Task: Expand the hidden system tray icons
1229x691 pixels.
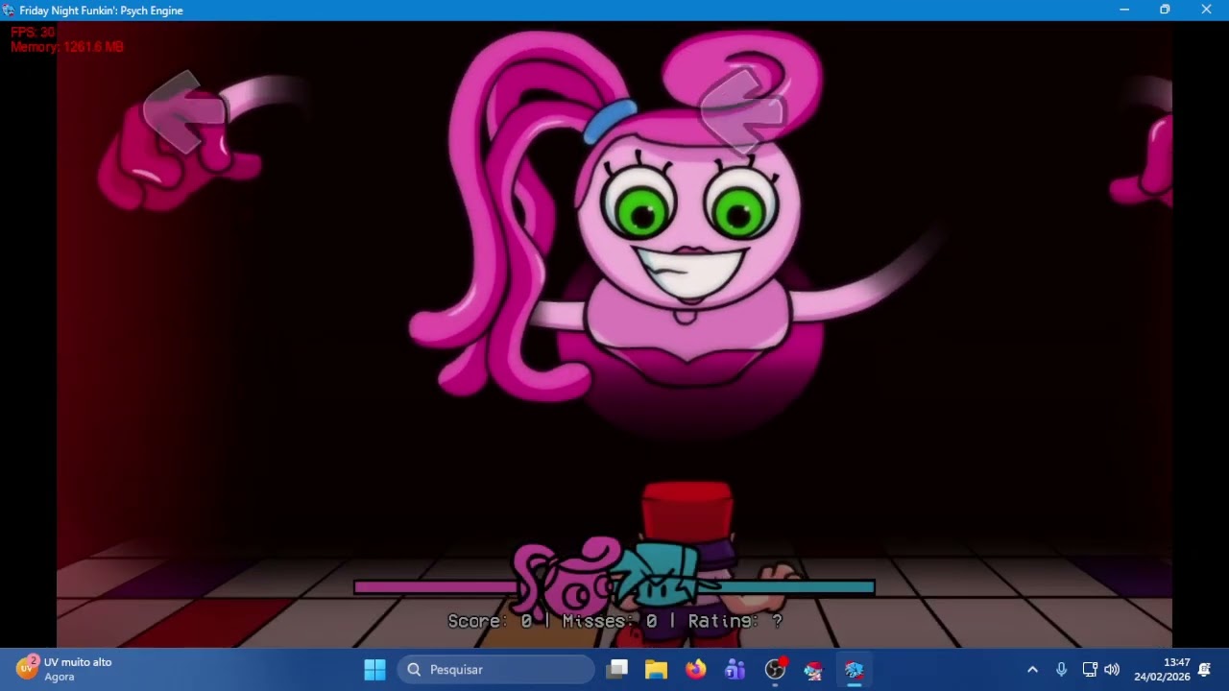Action: pyautogui.click(x=1032, y=669)
